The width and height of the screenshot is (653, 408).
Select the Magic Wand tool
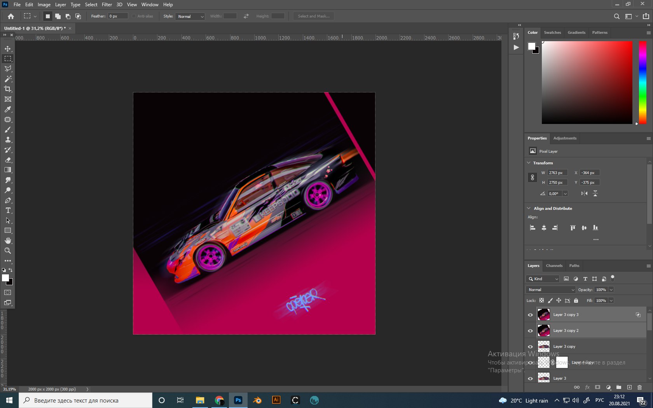(8, 79)
